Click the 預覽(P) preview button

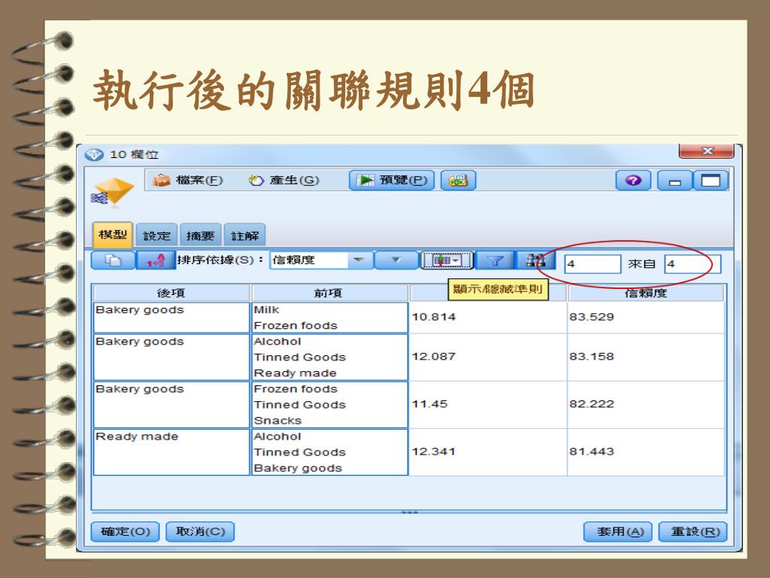tap(392, 181)
